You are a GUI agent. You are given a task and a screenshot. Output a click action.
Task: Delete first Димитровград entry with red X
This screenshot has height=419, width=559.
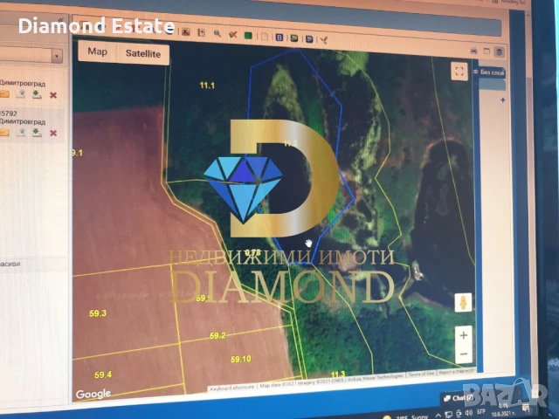tap(53, 95)
